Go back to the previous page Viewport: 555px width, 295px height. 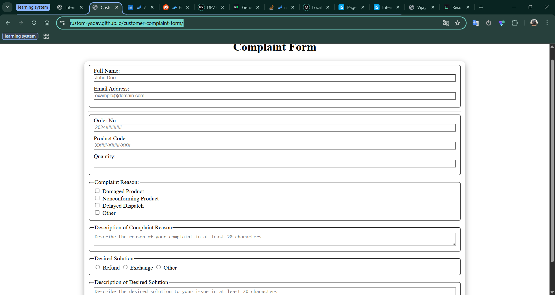8,23
